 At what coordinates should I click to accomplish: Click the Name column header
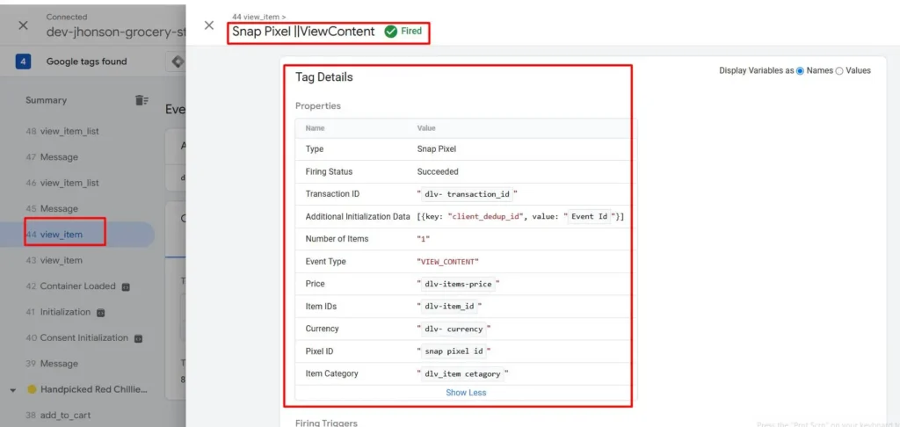point(315,128)
